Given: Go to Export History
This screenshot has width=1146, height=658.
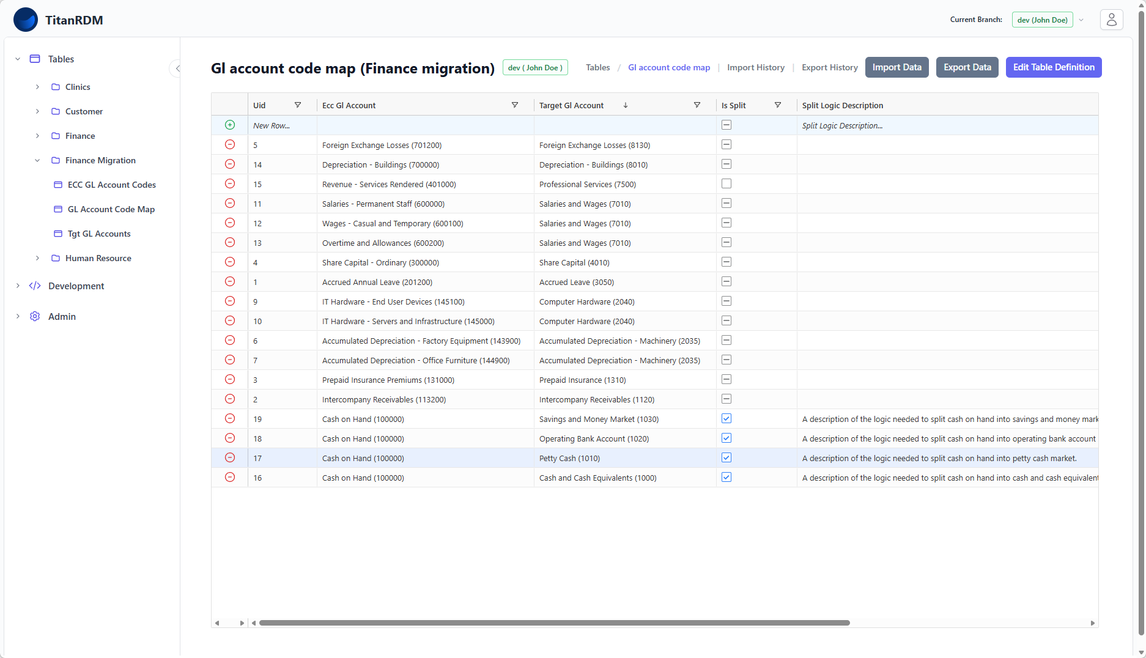Looking at the screenshot, I should 829,67.
